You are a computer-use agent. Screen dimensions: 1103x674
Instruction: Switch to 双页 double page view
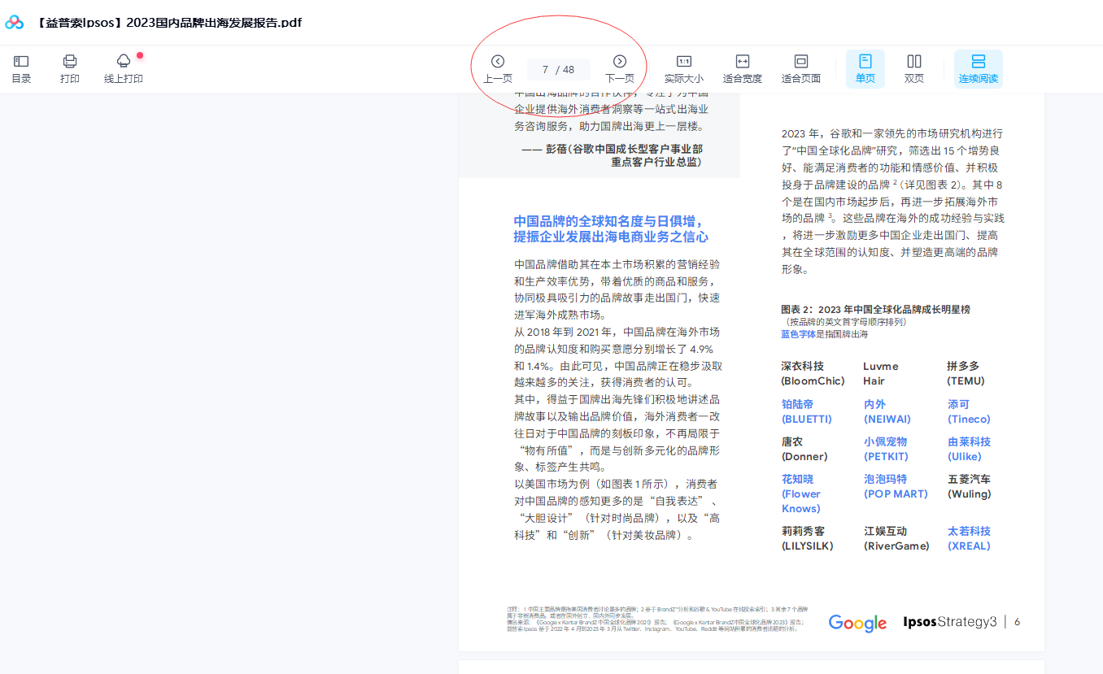(x=914, y=68)
